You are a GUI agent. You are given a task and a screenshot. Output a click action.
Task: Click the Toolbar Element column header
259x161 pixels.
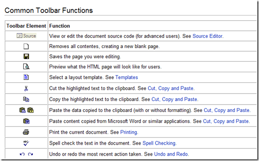[26, 26]
